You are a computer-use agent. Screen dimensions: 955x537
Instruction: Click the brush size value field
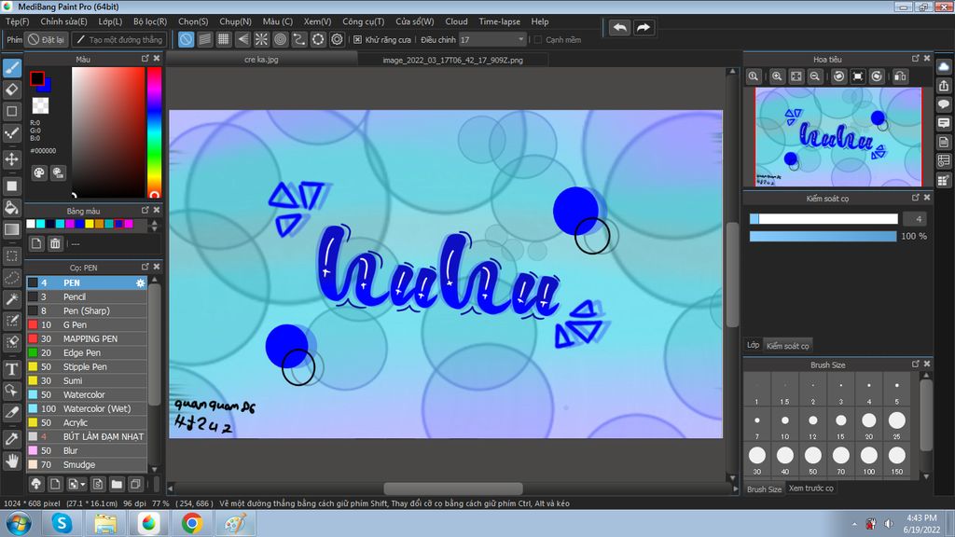tap(915, 218)
